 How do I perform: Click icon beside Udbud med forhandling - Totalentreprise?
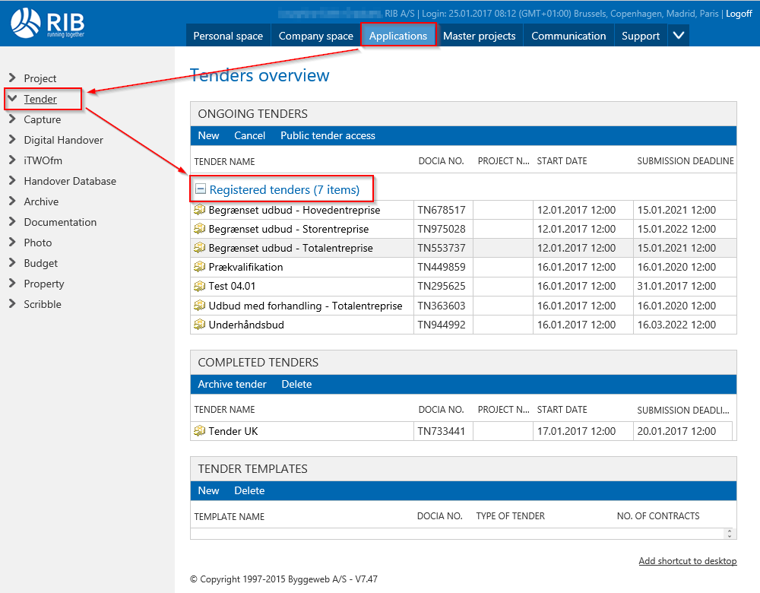pyautogui.click(x=200, y=306)
